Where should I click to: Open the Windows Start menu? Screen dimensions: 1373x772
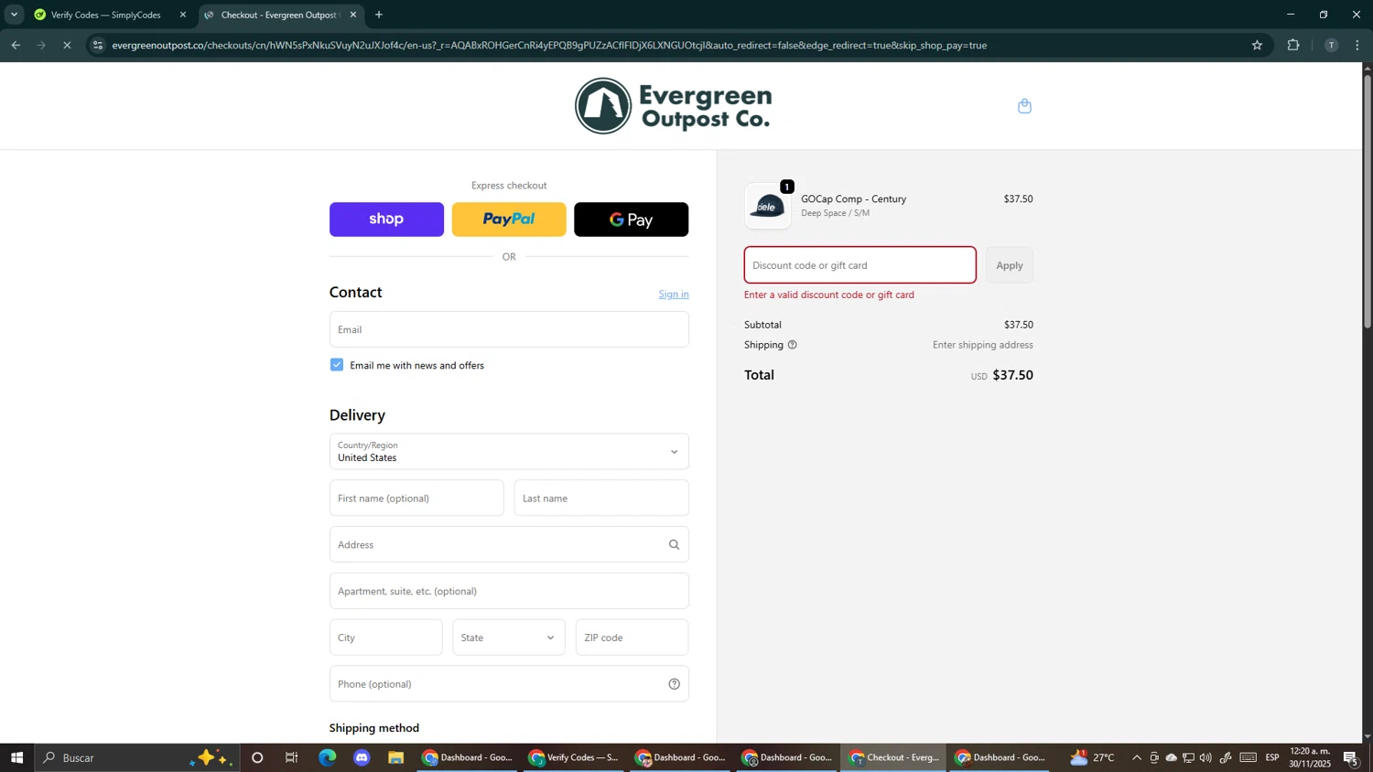pos(16,757)
